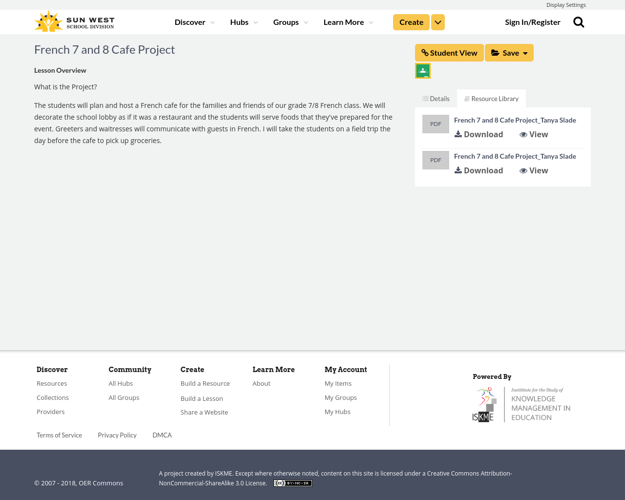This screenshot has height=500, width=625.
Task: Open Display Settings
Action: tap(566, 4)
